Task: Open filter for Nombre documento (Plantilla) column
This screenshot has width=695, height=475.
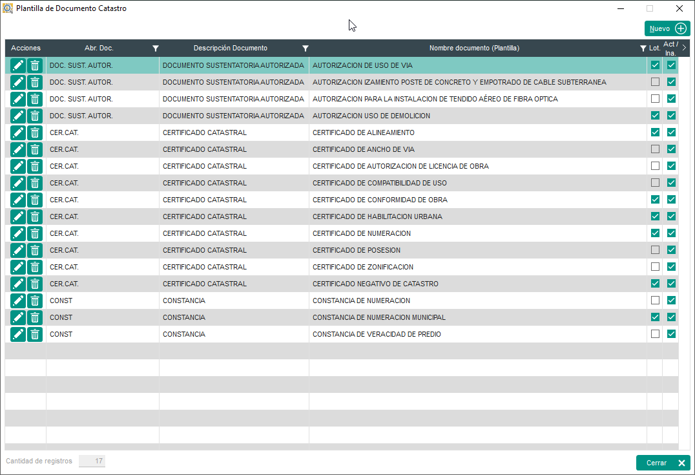Action: coord(642,48)
